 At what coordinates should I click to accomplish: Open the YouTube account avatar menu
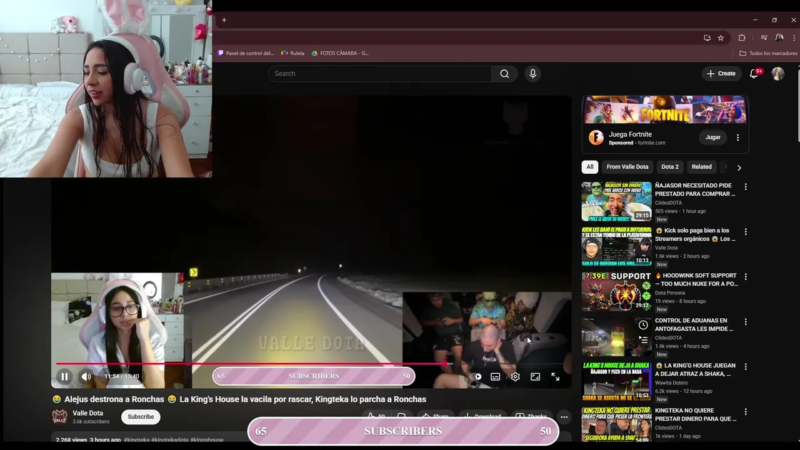pos(778,74)
